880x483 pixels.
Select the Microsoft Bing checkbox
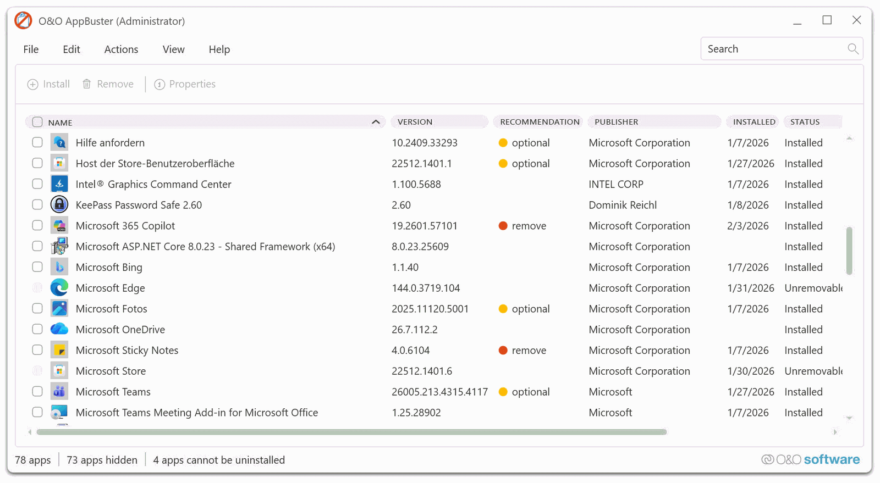point(37,267)
